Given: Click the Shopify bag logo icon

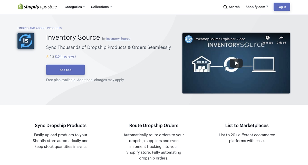Looking at the screenshot, I should click(x=20, y=7).
